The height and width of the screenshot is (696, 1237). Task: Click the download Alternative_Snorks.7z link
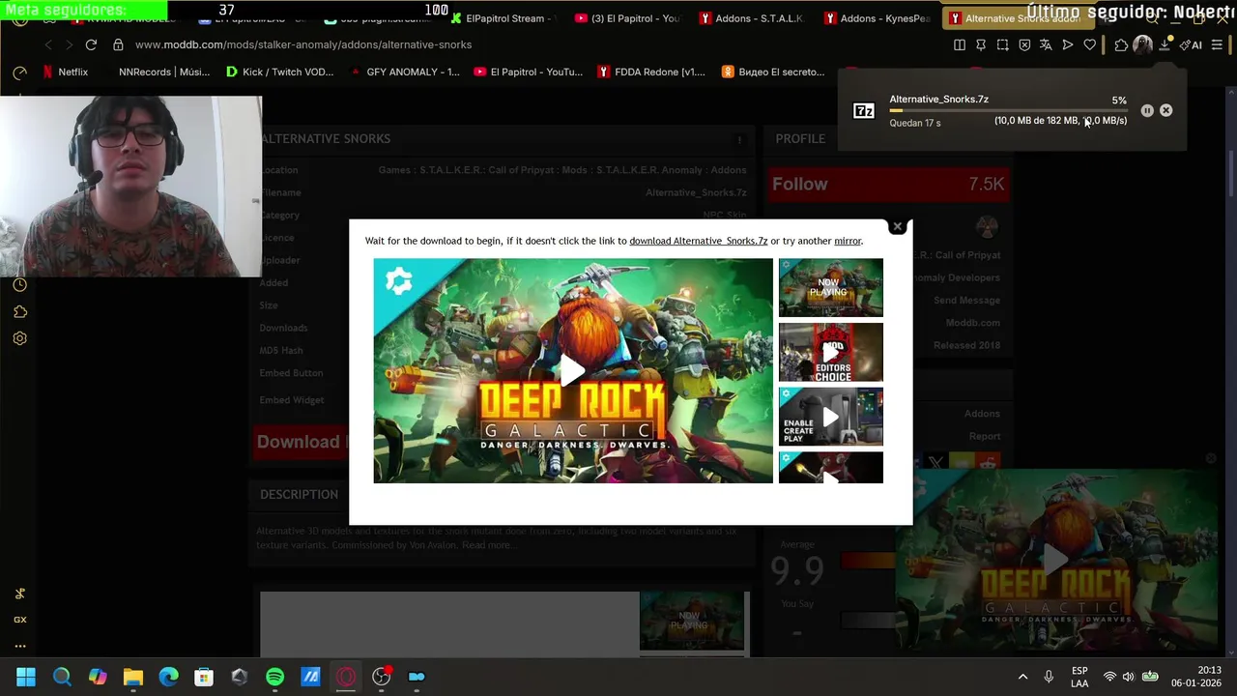click(x=699, y=241)
